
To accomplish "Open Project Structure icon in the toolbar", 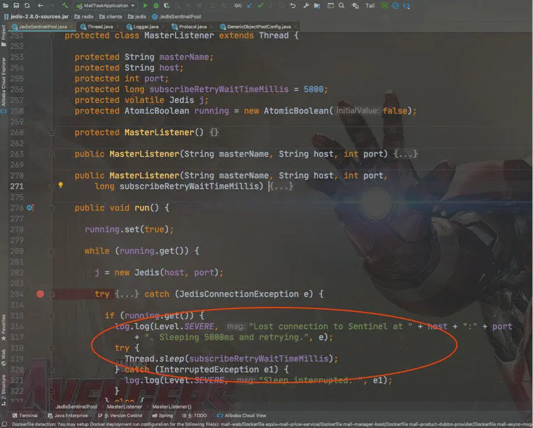I will pyautogui.click(x=317, y=6).
